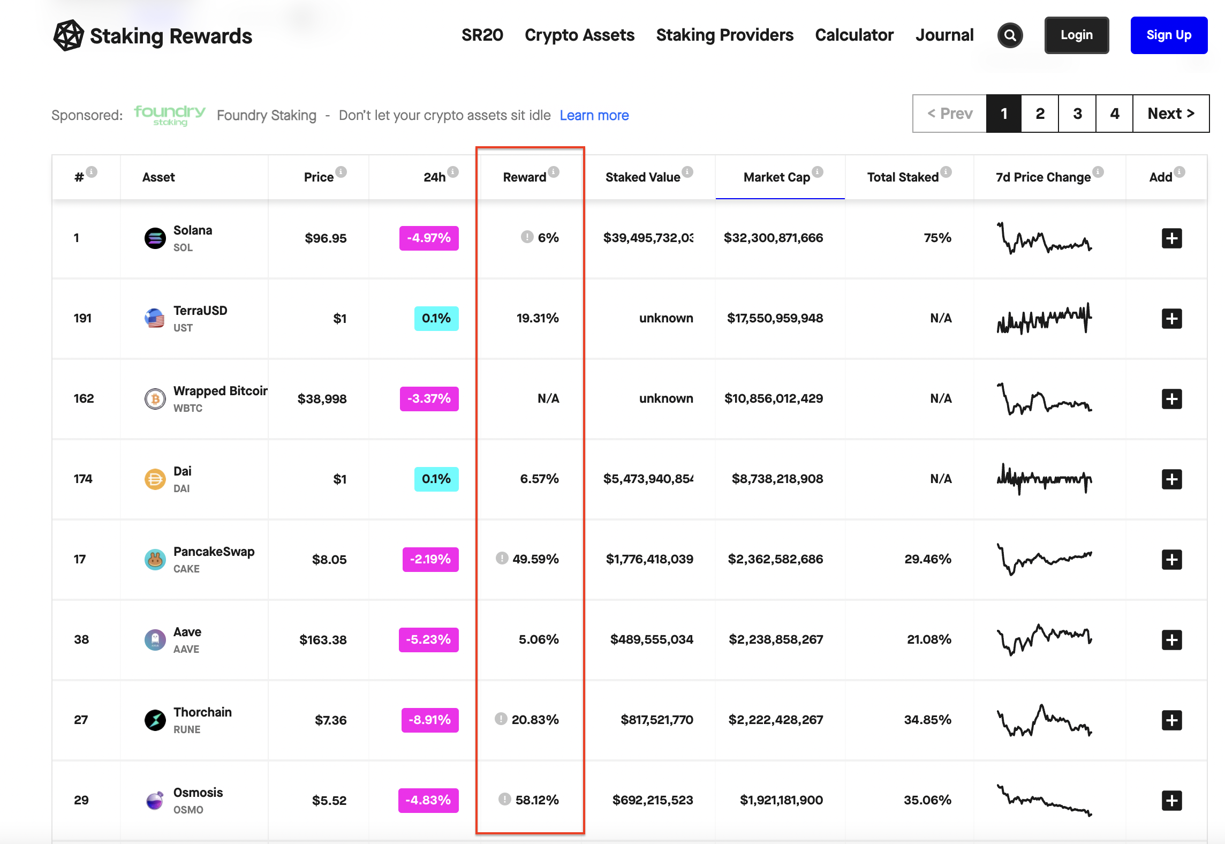Click the Reward column info icon

[554, 172]
